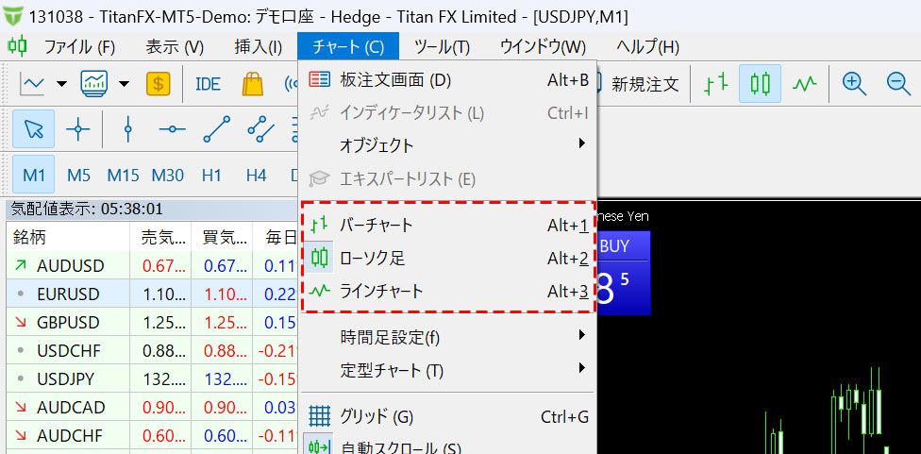Select the equidistant channel tool
The width and height of the screenshot is (921, 454).
(260, 128)
